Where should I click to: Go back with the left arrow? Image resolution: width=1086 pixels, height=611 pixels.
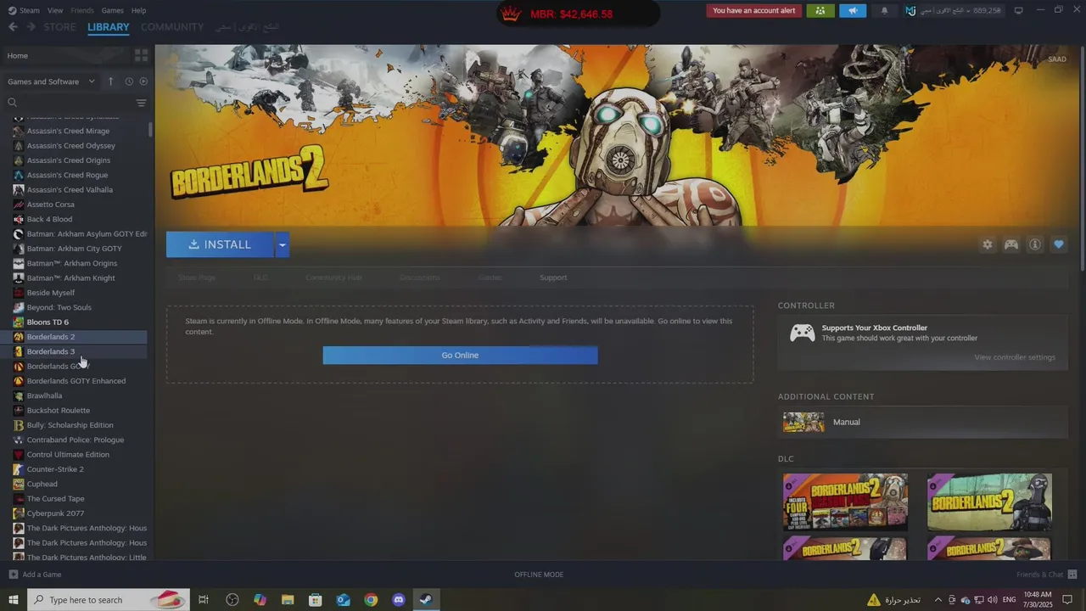click(13, 27)
